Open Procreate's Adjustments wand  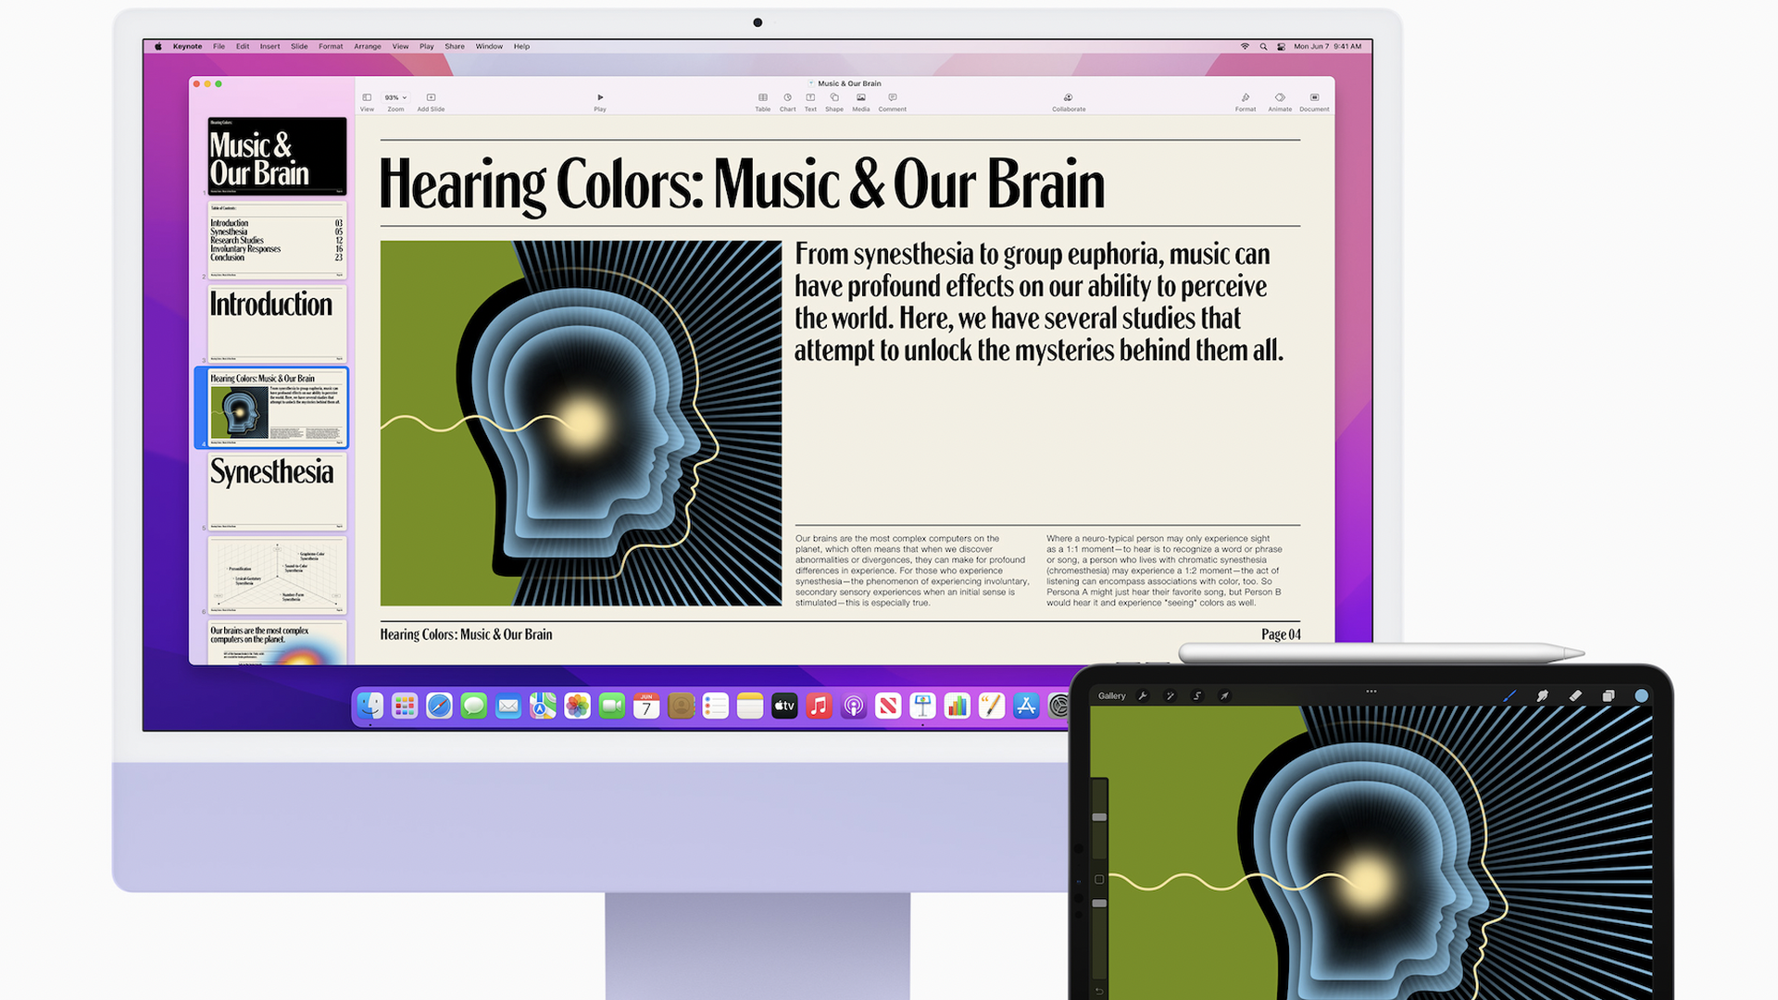pos(1171,695)
